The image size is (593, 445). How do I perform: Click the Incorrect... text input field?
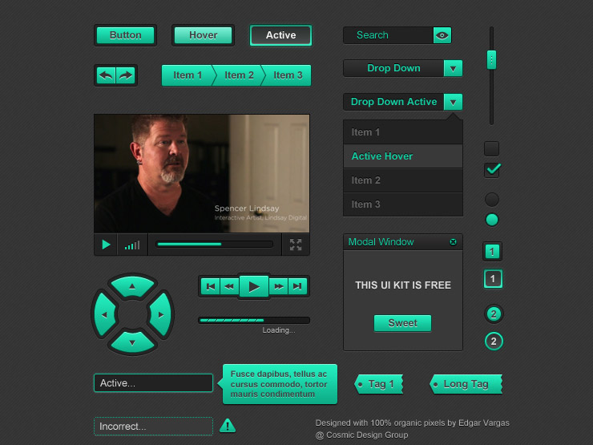click(154, 427)
